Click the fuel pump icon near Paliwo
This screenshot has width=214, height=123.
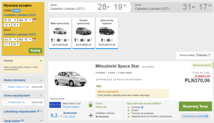[91, 105]
